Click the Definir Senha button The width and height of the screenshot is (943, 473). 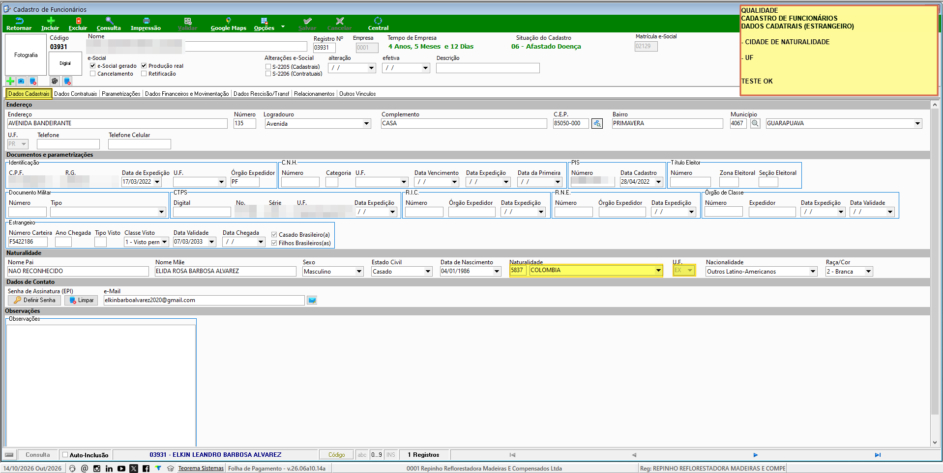tap(34, 300)
